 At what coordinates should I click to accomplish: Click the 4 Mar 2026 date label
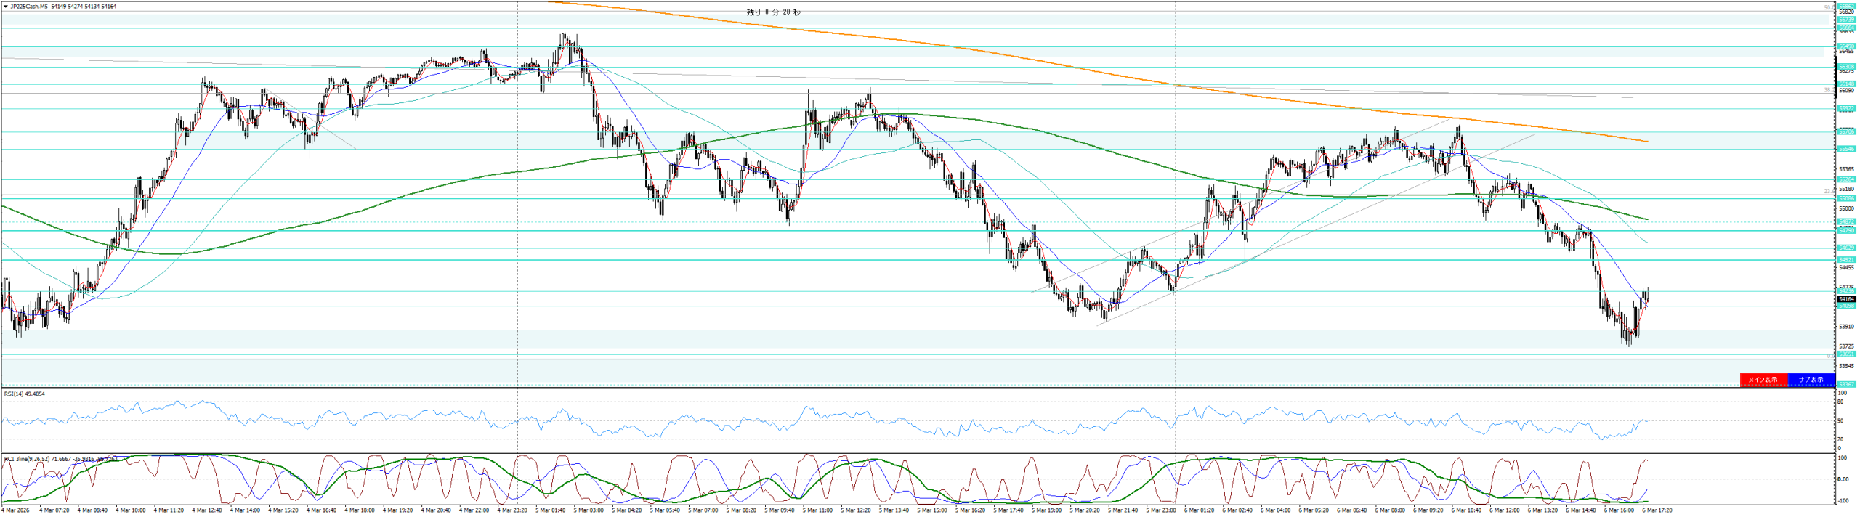point(16,510)
